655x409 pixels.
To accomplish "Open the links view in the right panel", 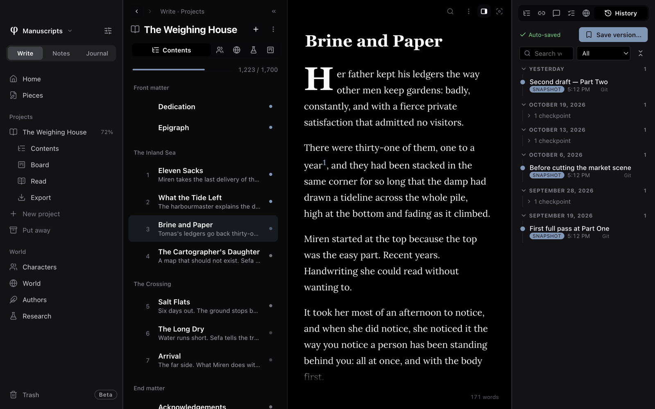I will click(542, 13).
